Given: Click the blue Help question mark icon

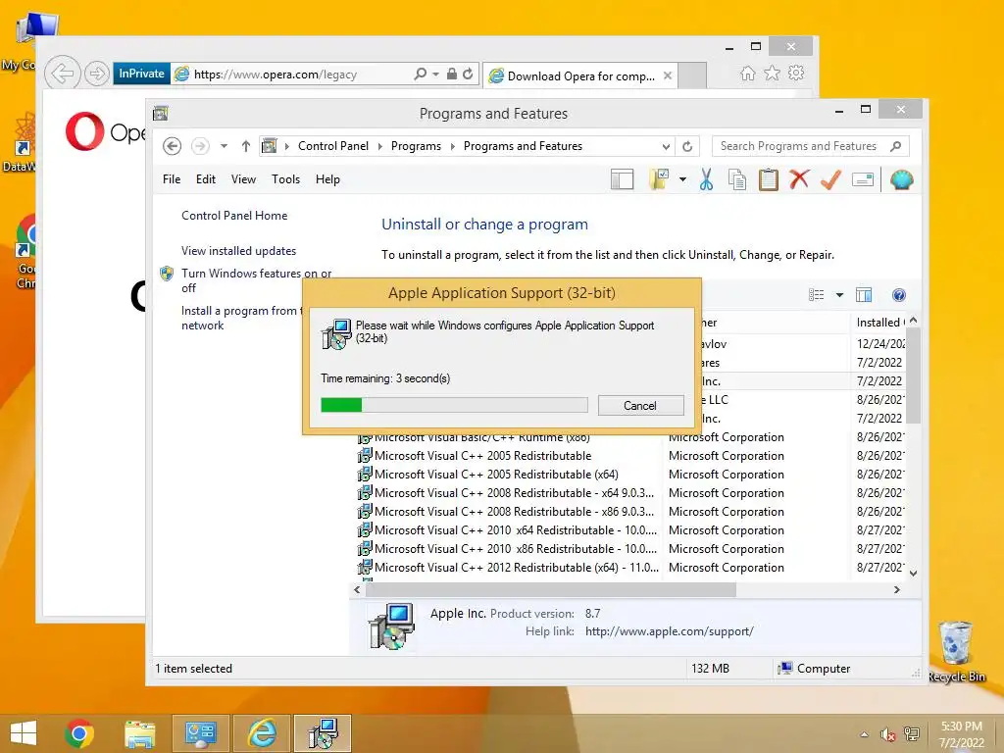Looking at the screenshot, I should [x=899, y=295].
